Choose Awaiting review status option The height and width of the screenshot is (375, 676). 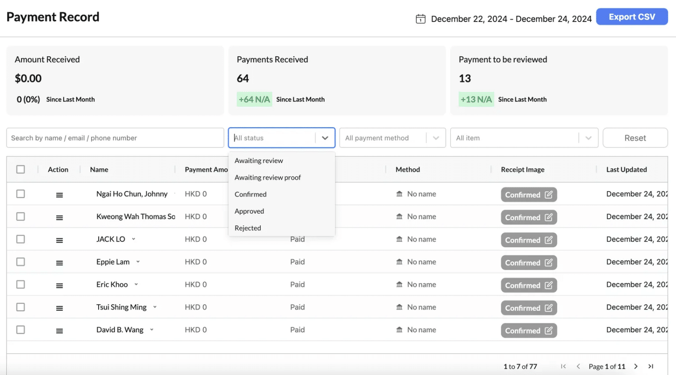tap(282, 161)
